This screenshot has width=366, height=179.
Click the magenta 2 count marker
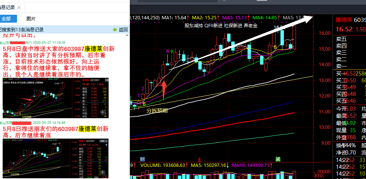pyautogui.click(x=143, y=88)
